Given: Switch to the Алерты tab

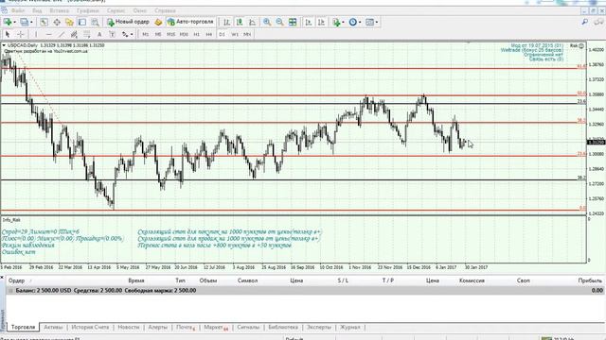Looking at the screenshot, I should [158, 327].
